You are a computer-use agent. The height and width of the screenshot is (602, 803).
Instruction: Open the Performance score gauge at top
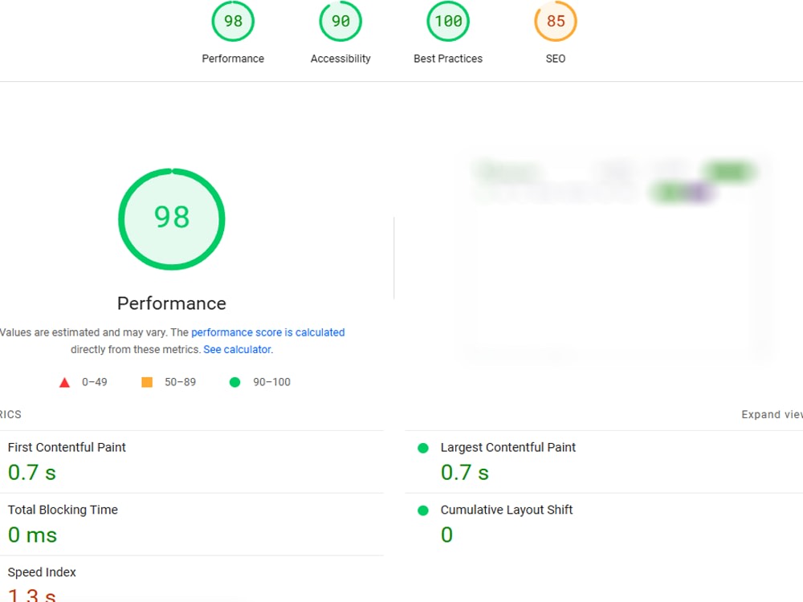click(x=233, y=21)
